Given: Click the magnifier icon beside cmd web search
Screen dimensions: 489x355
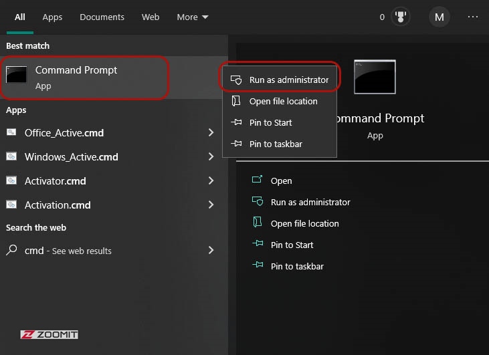Looking at the screenshot, I should coord(12,251).
